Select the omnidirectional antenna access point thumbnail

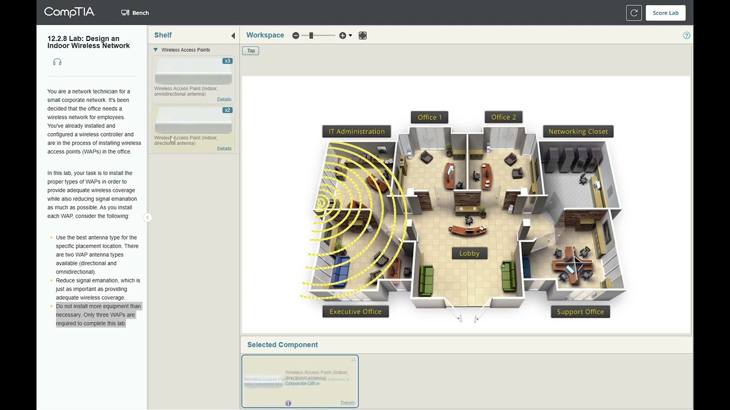pyautogui.click(x=193, y=71)
